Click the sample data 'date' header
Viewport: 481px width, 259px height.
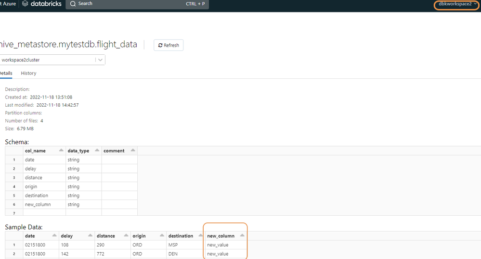coord(30,236)
